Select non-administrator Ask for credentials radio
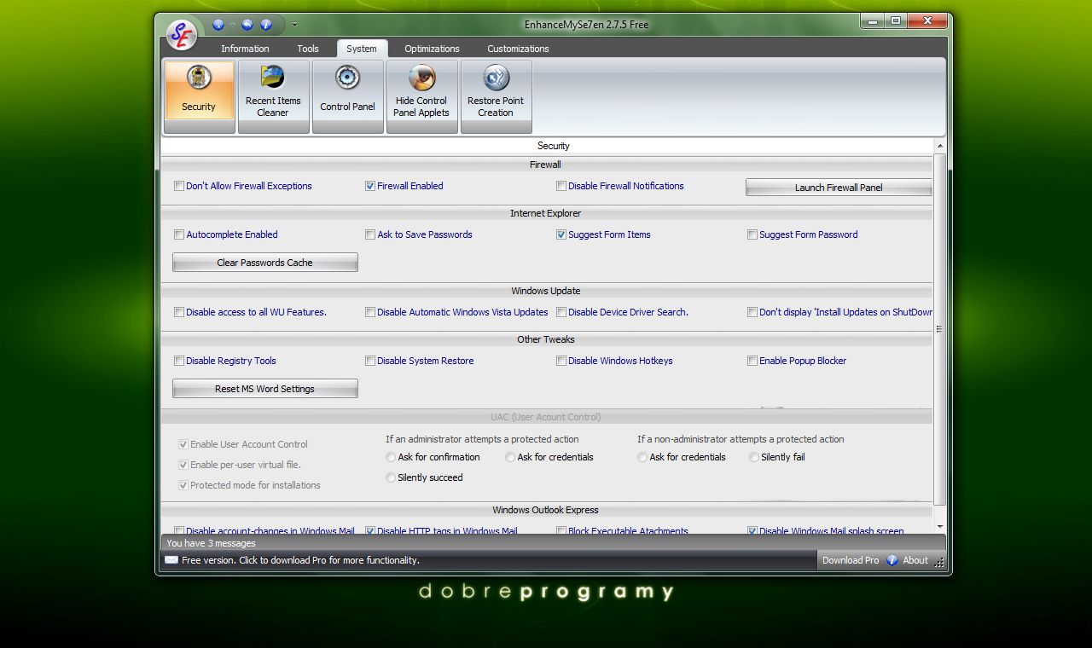 click(642, 457)
